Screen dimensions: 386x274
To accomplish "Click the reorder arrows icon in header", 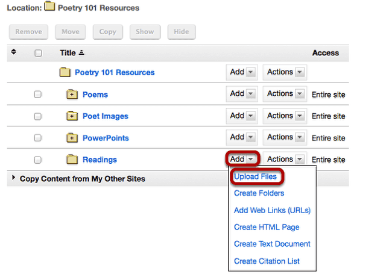I will click(x=14, y=52).
